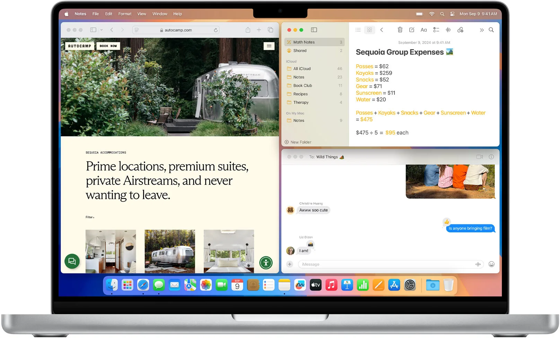Launch Keynote from the Dock
Image resolution: width=560 pixels, height=338 pixels.
click(347, 285)
